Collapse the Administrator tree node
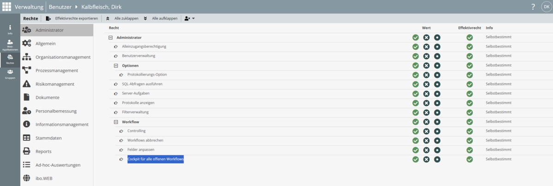Viewport: 553px width, 186px height. pyautogui.click(x=111, y=37)
